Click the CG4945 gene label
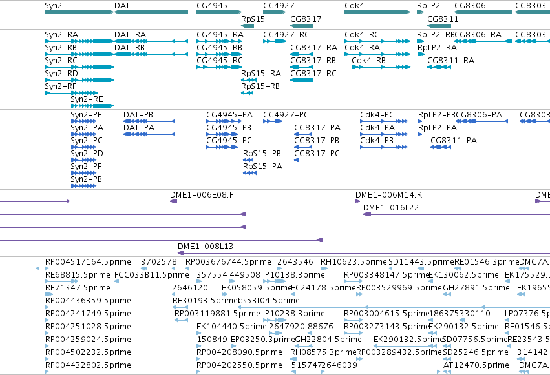The width and height of the screenshot is (550, 375). [212, 6]
